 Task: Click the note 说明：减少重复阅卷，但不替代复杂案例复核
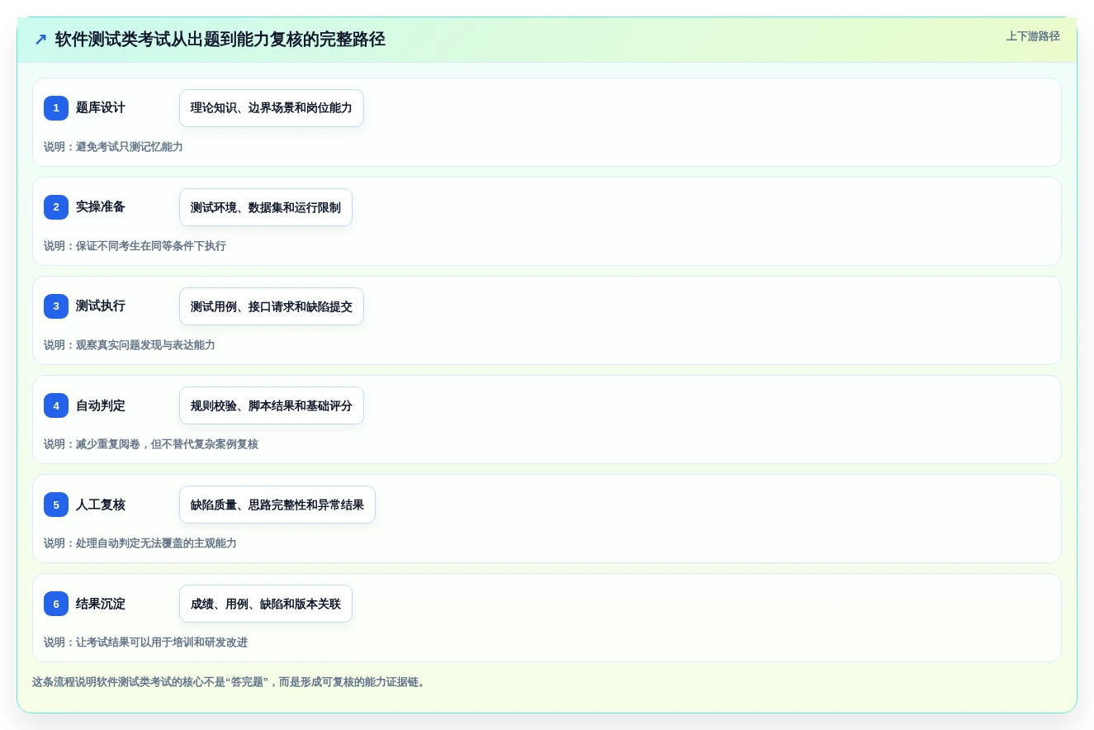(x=151, y=444)
